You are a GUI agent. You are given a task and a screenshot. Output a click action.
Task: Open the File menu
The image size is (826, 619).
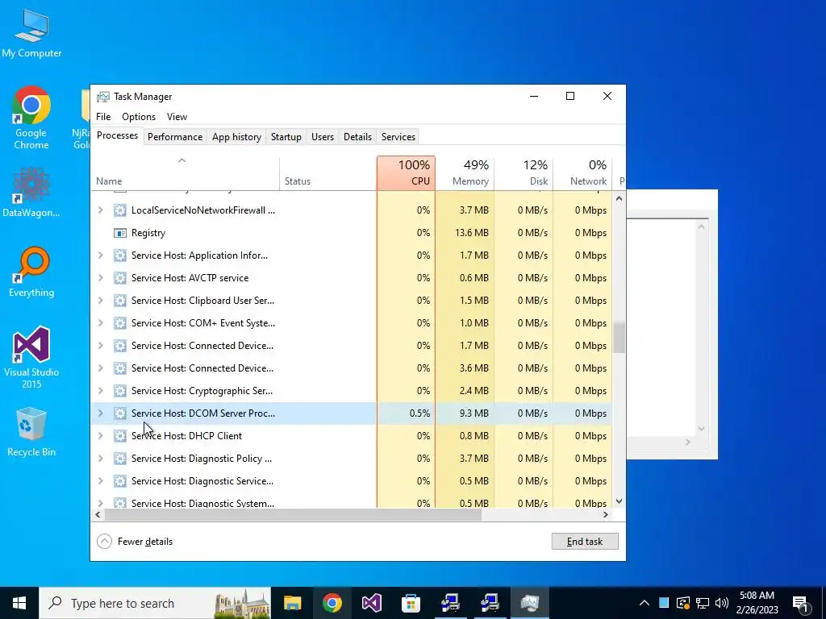(103, 117)
